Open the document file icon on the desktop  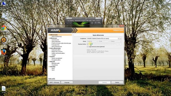pos(3,89)
